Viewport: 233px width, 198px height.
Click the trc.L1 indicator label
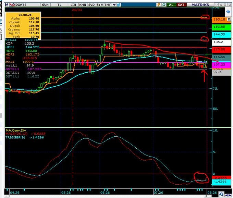tap(20, 62)
